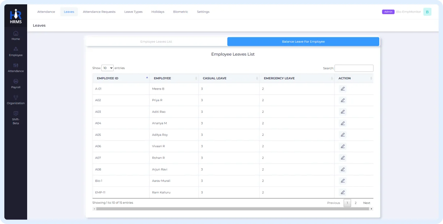Sort table by Employee ID column
The height and width of the screenshot is (224, 443).
[121, 78]
